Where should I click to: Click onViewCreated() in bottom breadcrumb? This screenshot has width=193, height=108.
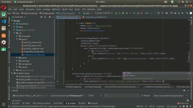click(x=93, y=87)
